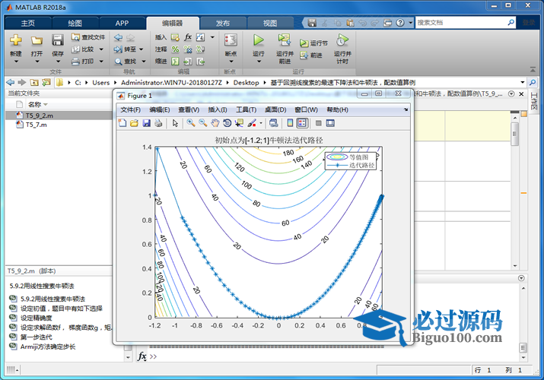Image resolution: width=544 pixels, height=380 pixels.
Task: Click Figure 1 open file icon
Action: (134, 123)
